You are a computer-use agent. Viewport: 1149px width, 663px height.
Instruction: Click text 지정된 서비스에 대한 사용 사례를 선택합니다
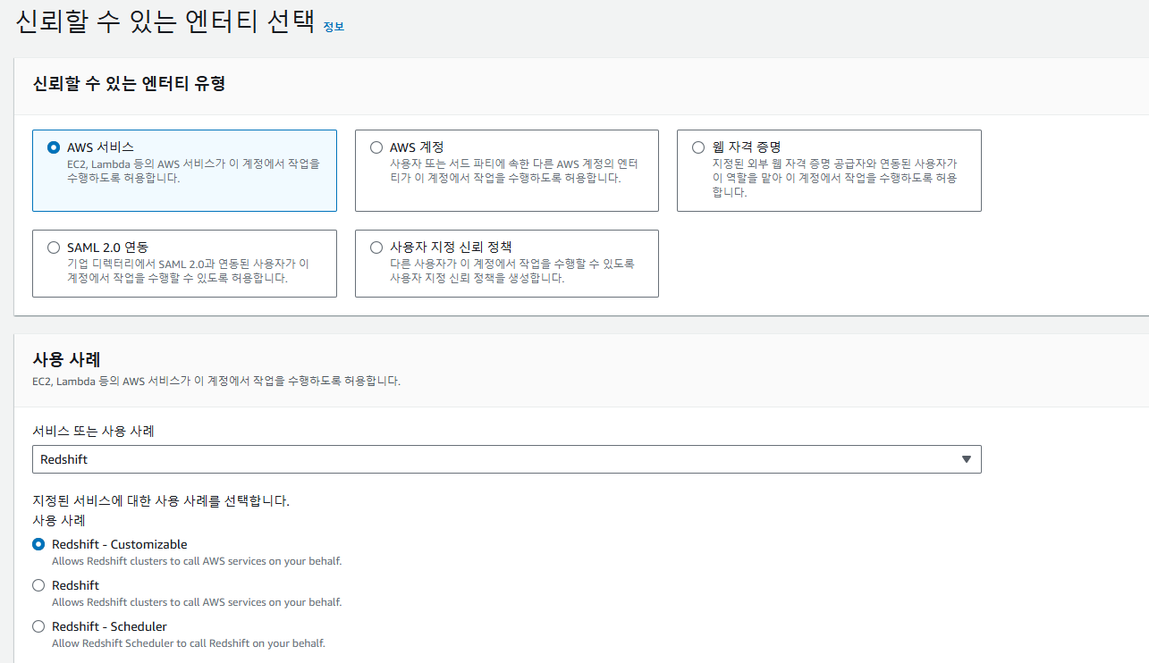click(x=161, y=501)
